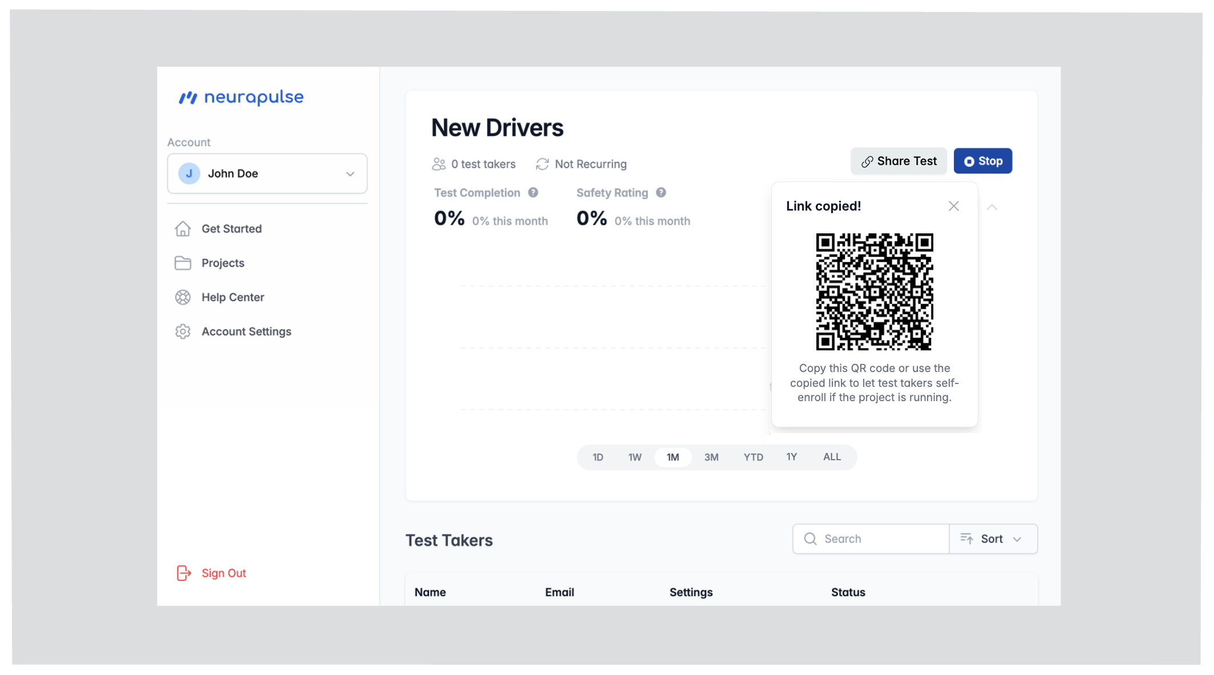Select the 1W time range
1214x675 pixels.
point(635,457)
